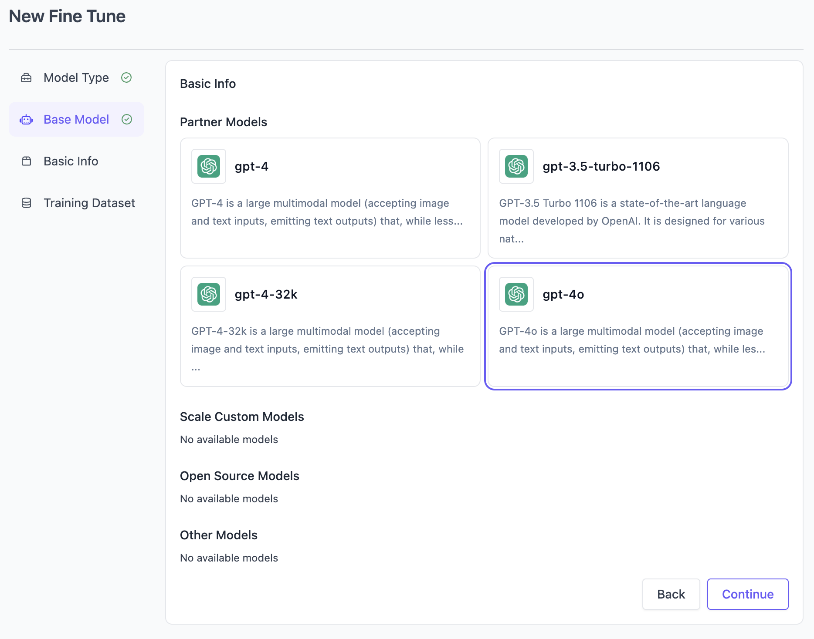The height and width of the screenshot is (639, 814).
Task: Click 'No available models' under Other Models
Action: [229, 558]
